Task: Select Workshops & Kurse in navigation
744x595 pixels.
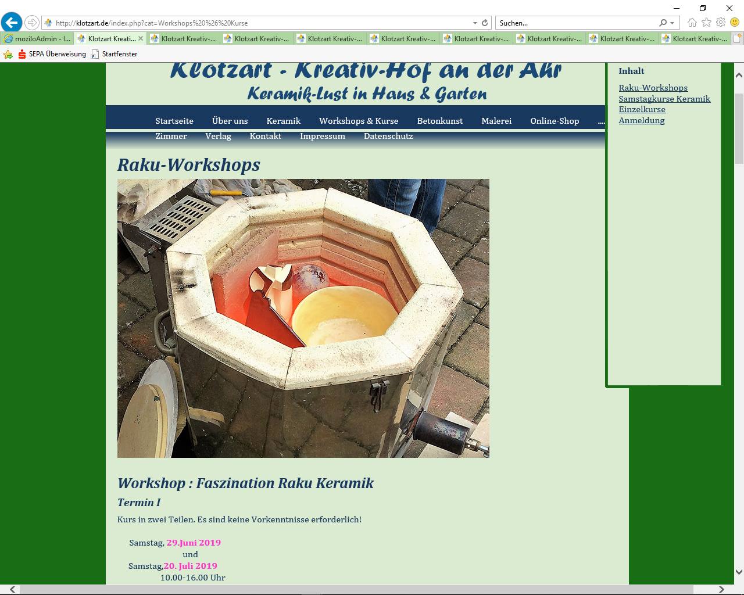Action: coord(359,121)
